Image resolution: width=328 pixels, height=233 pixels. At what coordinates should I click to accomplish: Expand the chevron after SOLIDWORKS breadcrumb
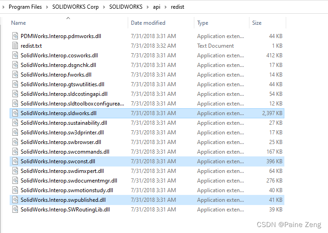click(147, 7)
